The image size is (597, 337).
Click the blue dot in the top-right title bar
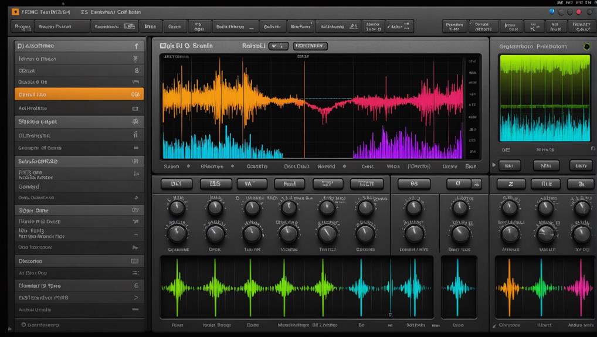tap(552, 12)
